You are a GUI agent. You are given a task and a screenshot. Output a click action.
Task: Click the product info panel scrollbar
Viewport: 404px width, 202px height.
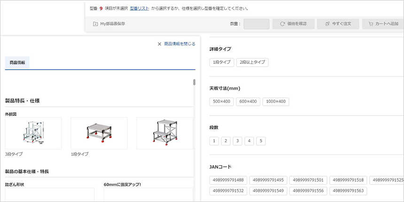pyautogui.click(x=194, y=83)
